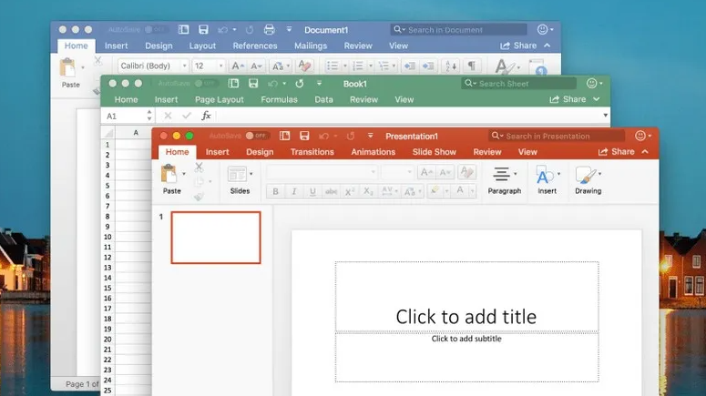Image resolution: width=706 pixels, height=396 pixels.
Task: Click Undo arrow in PowerPoint title bar
Action: [323, 136]
